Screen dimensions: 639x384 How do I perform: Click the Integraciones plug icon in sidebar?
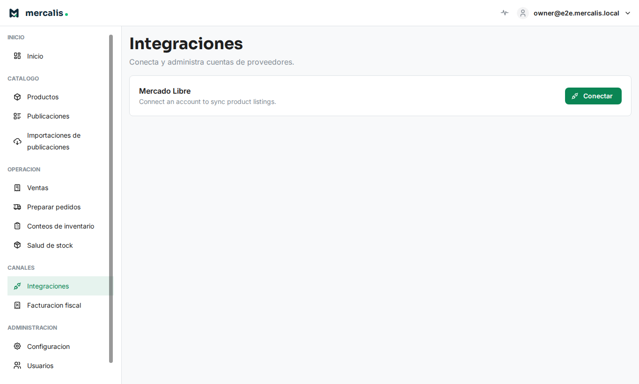click(17, 286)
